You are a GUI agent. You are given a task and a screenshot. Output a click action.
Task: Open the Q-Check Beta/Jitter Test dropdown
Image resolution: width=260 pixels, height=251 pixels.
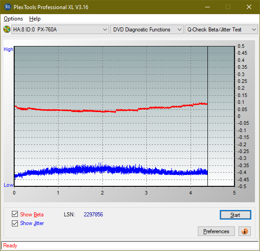click(221, 30)
